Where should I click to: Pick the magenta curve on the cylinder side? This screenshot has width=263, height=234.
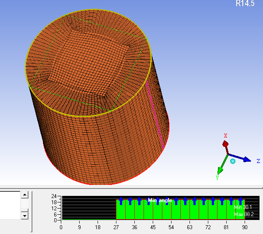coord(155,115)
